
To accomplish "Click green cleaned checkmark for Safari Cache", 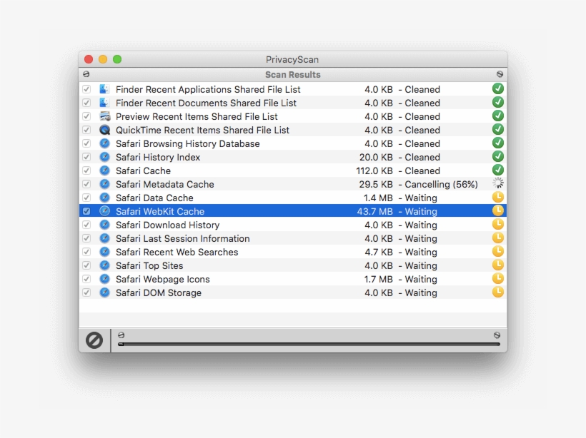I will click(x=498, y=170).
